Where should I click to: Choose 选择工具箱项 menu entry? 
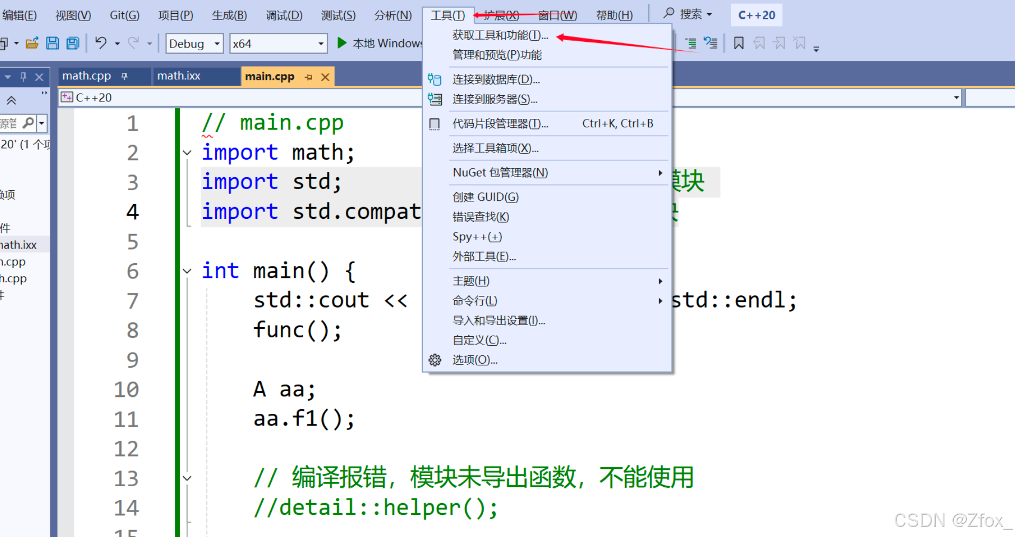point(547,148)
